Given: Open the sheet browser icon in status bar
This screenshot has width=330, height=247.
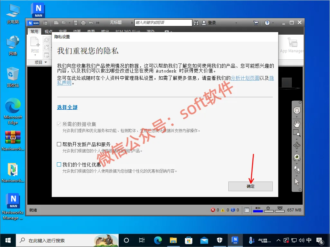Looking at the screenshot, I should pyautogui.click(x=247, y=210).
